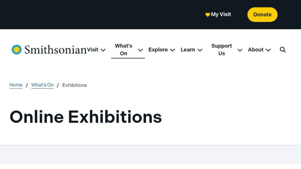Open the About menu item

click(256, 50)
